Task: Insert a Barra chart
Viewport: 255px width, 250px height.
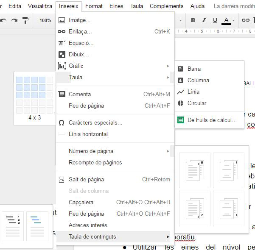Action: (194, 69)
